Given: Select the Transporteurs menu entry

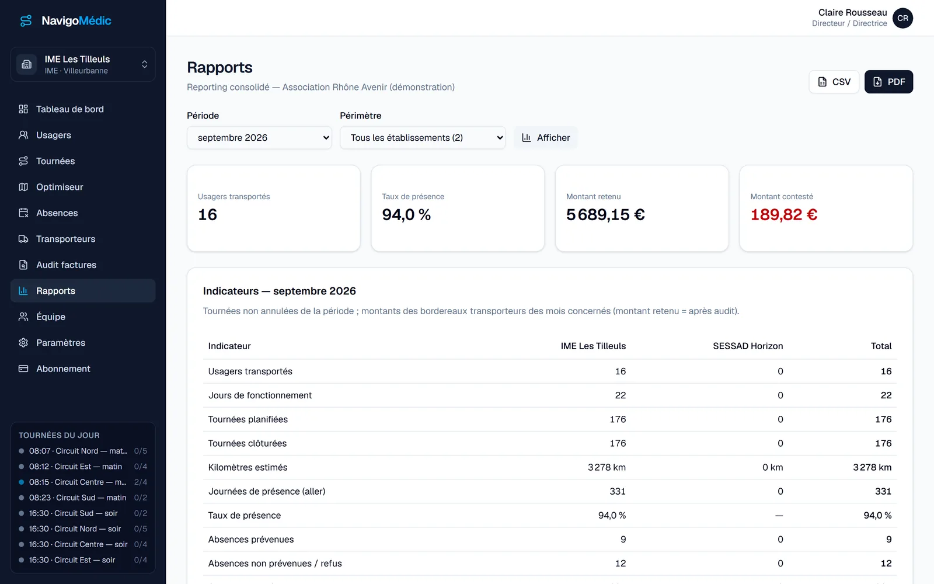Looking at the screenshot, I should point(83,239).
